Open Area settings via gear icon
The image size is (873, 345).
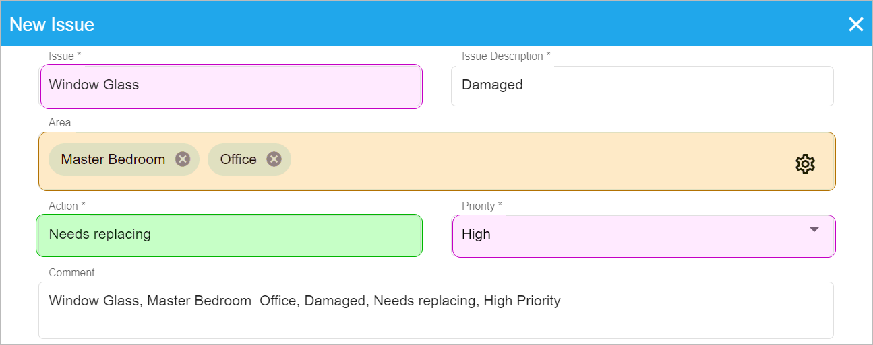805,164
